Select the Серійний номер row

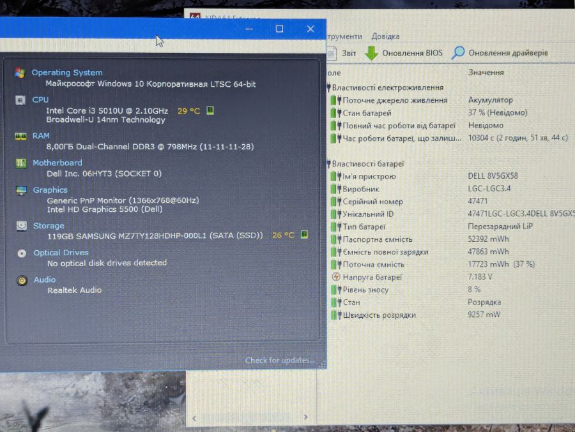(409, 202)
